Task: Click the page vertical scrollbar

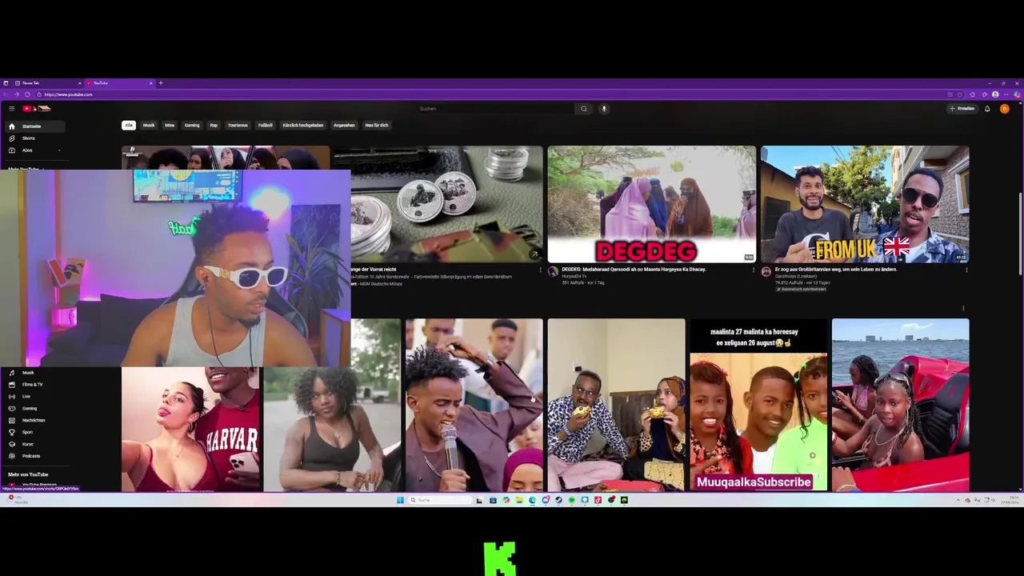Action: [1020, 232]
